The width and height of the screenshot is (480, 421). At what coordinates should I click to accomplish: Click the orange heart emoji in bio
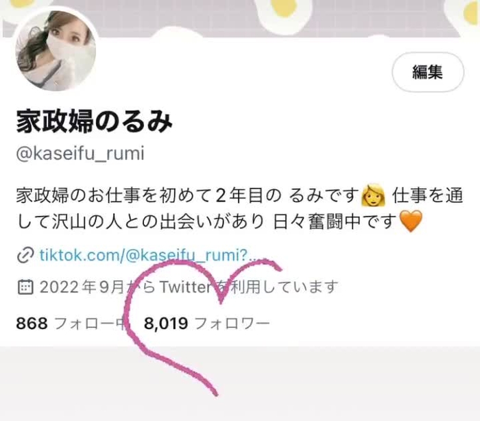(x=411, y=221)
